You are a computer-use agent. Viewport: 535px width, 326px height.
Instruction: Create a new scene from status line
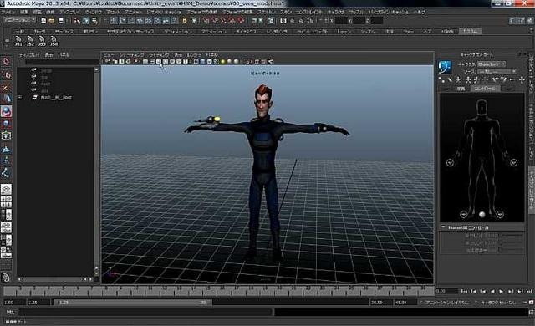coord(43,21)
